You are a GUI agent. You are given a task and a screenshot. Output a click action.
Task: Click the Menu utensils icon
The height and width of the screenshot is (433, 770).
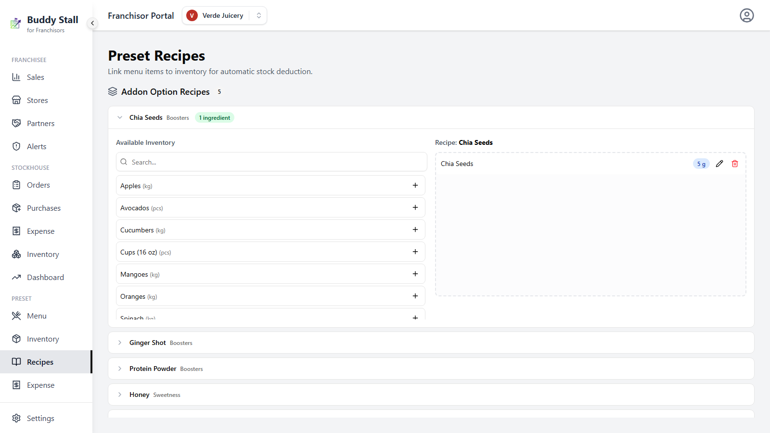16,316
